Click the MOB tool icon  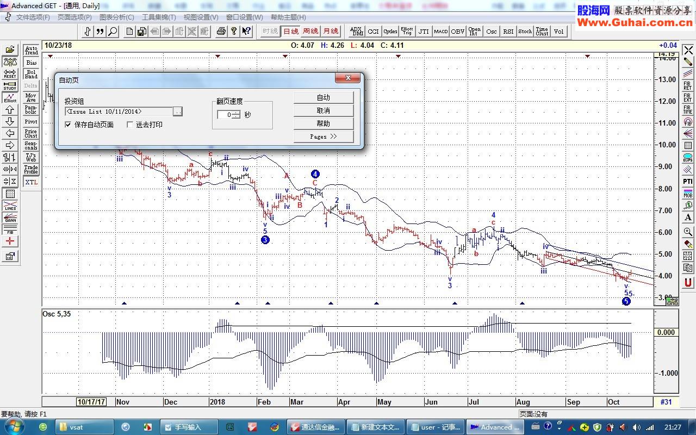point(688,194)
